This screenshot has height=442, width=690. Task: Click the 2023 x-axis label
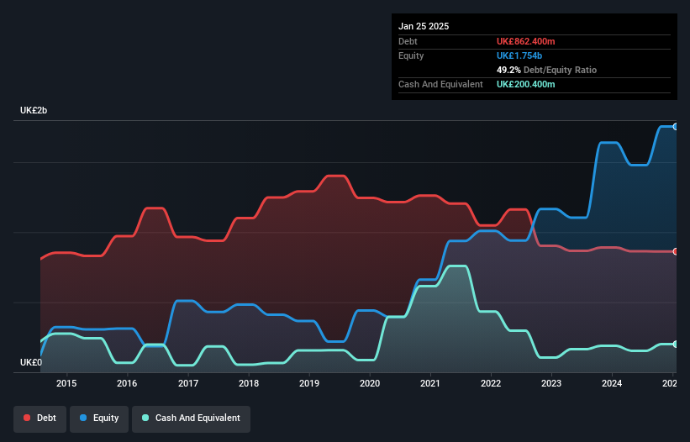tap(551, 383)
